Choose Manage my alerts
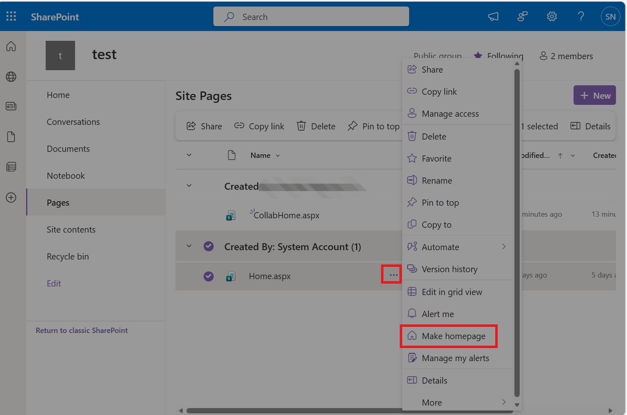The height and width of the screenshot is (415, 627). 457,358
